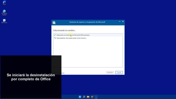Screen dimensions: 176x99
Task: Click the colorful app icon next to File Explorer
Action: pos(92,97)
